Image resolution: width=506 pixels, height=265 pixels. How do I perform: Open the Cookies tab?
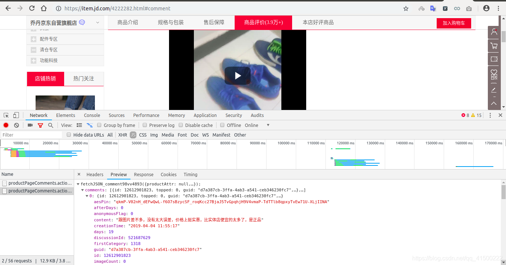click(168, 174)
